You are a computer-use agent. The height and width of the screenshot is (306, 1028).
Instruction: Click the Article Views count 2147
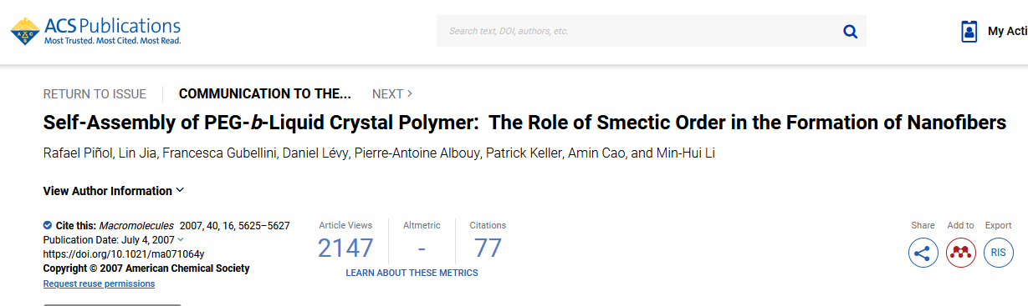[345, 248]
